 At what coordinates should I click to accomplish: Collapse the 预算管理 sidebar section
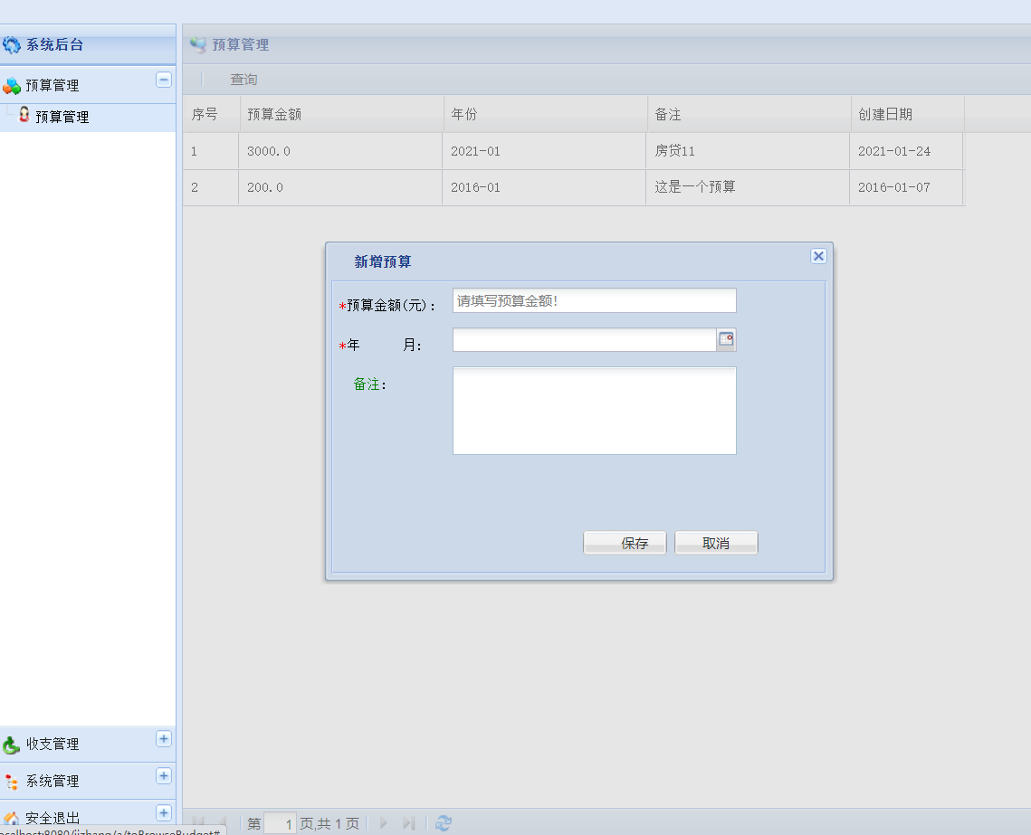click(164, 80)
